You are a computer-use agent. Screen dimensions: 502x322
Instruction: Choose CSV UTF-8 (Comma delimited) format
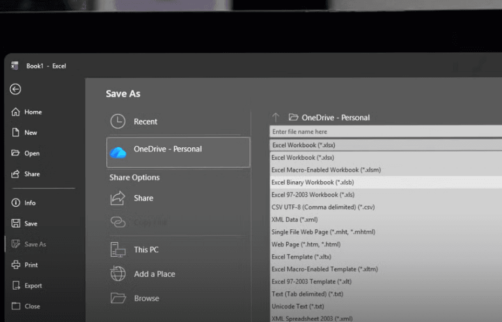tap(386, 207)
